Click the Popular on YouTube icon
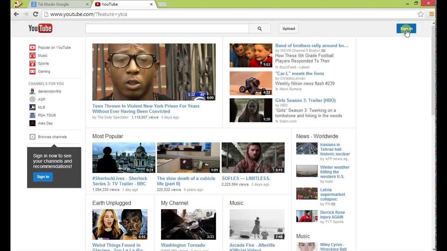This screenshot has width=447, height=251. coord(32,47)
